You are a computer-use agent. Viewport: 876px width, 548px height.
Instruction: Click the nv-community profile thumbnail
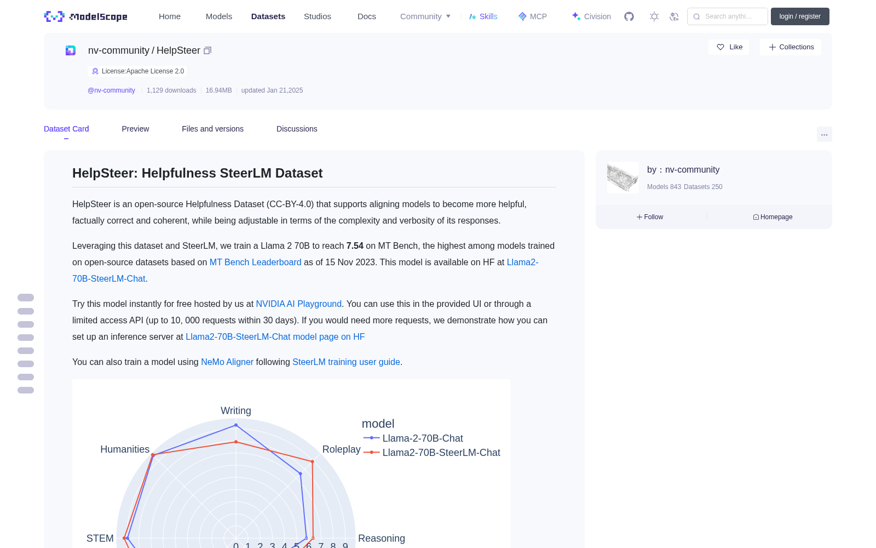623,178
